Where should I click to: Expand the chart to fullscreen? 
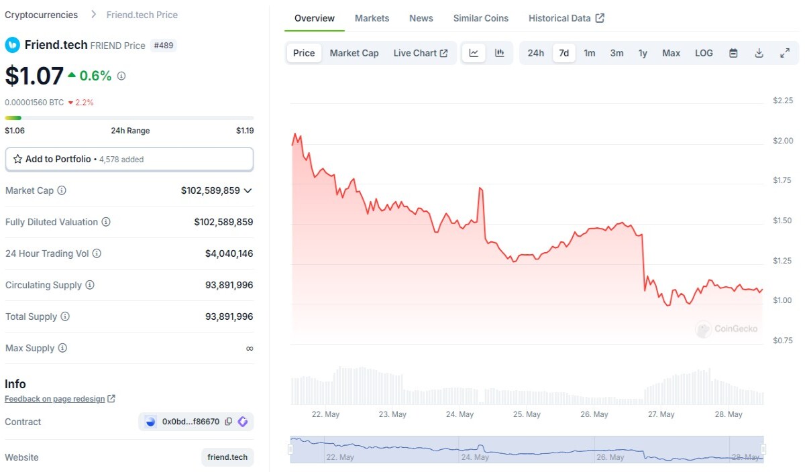click(785, 53)
